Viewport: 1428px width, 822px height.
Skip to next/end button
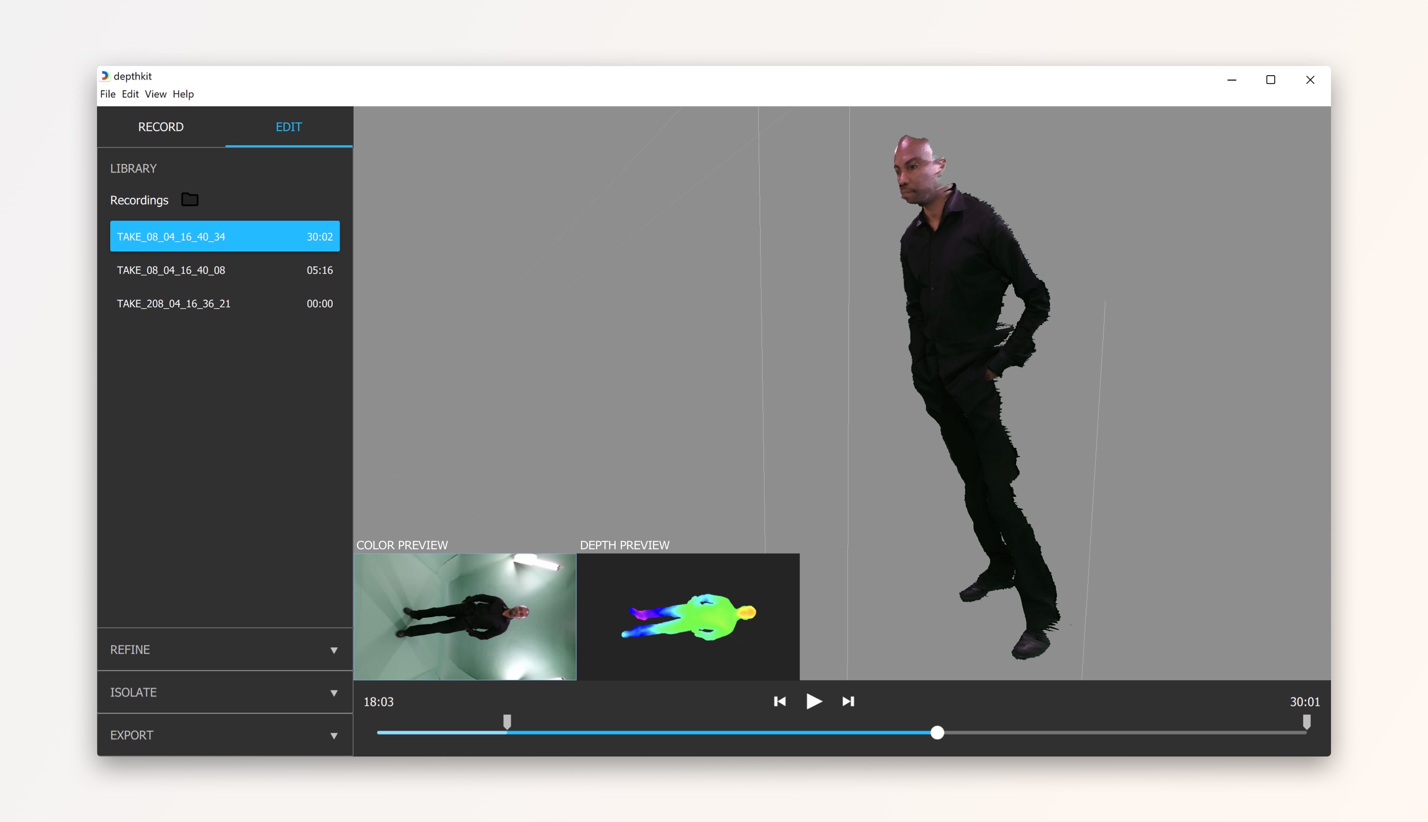(x=848, y=701)
